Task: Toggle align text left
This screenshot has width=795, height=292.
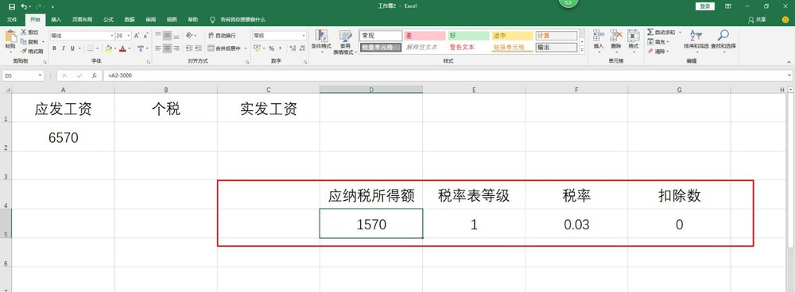Action: pos(158,48)
